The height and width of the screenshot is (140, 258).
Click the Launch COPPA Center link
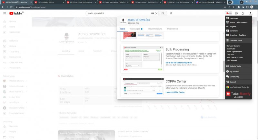pyautogui.click(x=175, y=92)
